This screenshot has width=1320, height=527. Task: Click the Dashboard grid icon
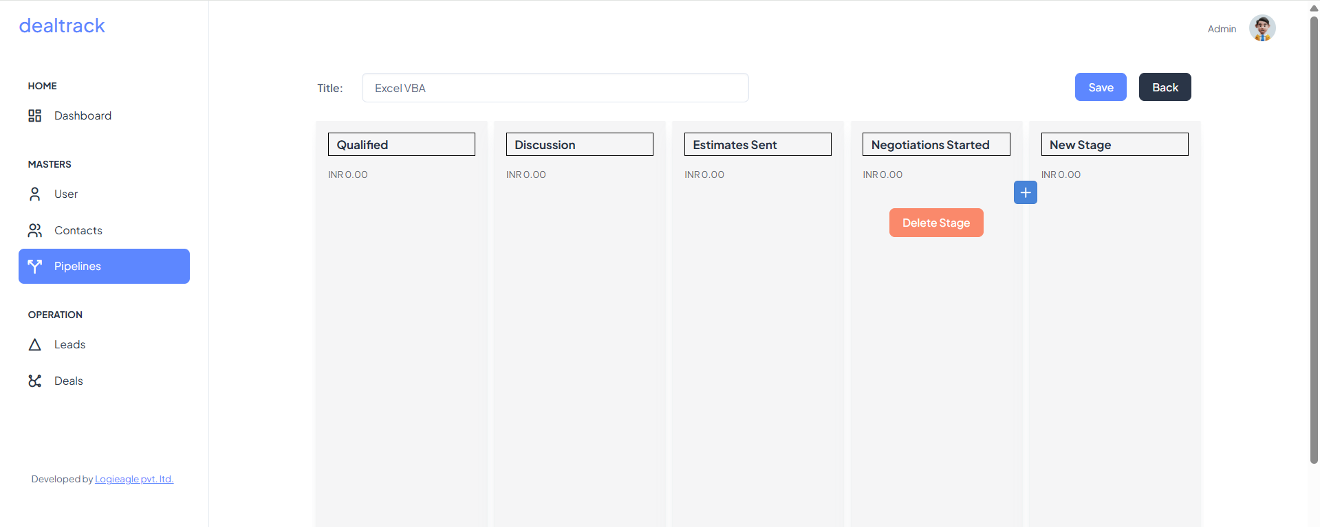click(34, 115)
